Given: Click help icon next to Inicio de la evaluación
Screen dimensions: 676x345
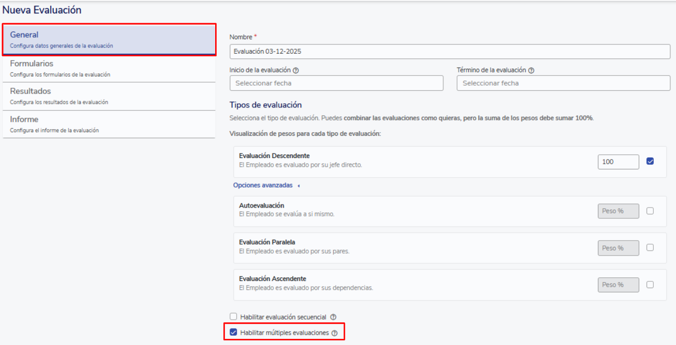Looking at the screenshot, I should tap(295, 70).
